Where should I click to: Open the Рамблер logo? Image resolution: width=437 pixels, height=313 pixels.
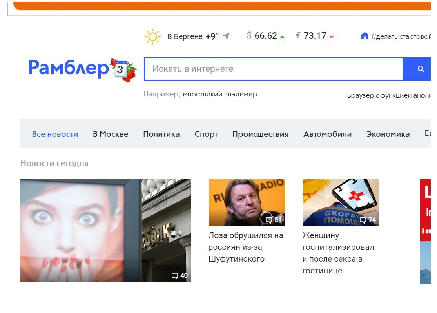pos(69,68)
